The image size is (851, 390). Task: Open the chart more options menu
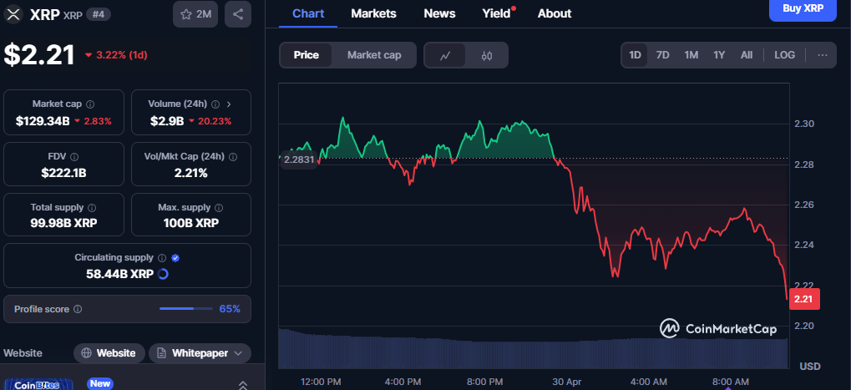[823, 55]
